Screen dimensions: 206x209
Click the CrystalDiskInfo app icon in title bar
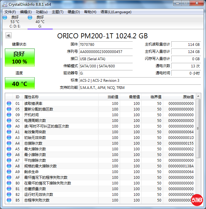[x=5, y=4]
